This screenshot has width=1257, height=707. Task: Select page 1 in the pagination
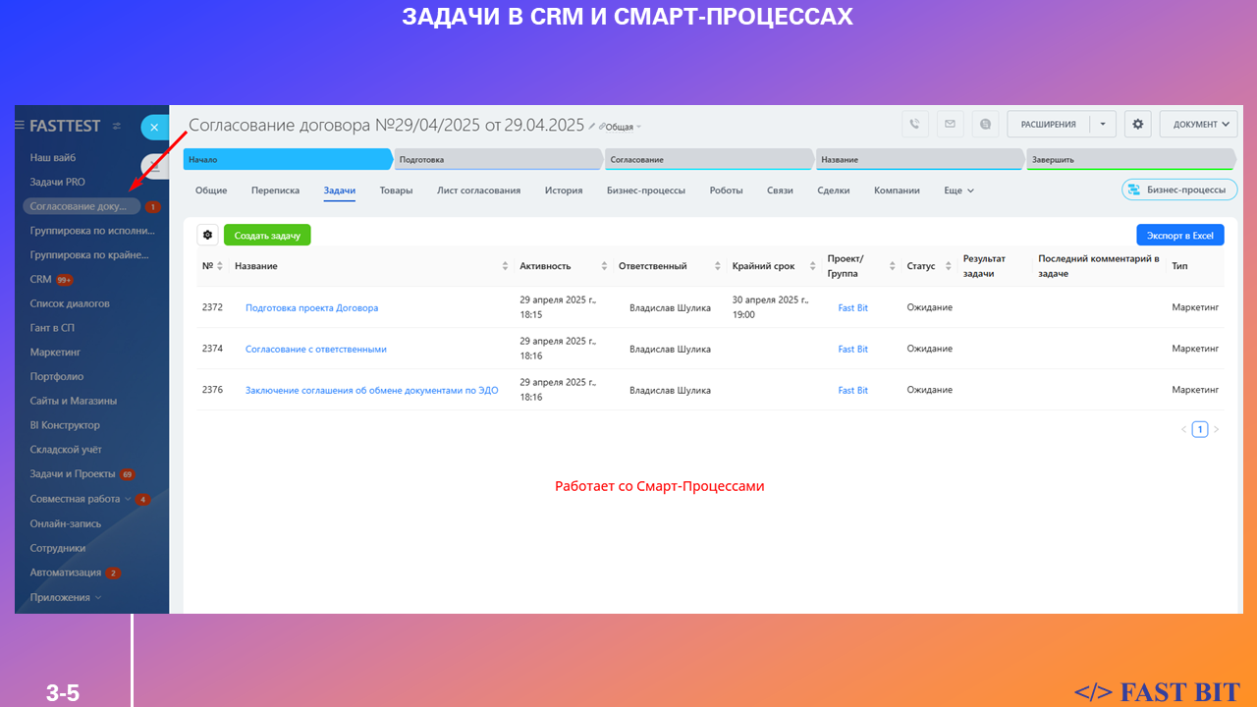pos(1199,429)
